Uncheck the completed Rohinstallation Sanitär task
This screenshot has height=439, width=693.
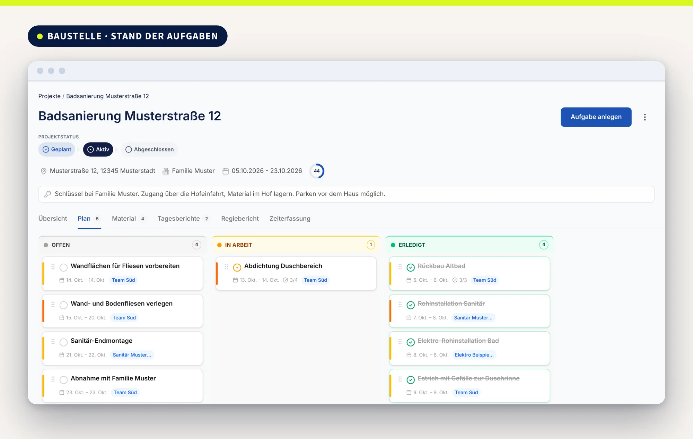[x=411, y=305]
